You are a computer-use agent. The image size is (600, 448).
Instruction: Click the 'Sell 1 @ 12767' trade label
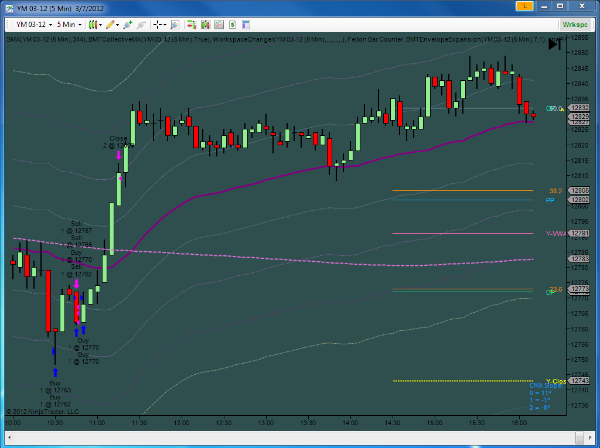(76, 227)
